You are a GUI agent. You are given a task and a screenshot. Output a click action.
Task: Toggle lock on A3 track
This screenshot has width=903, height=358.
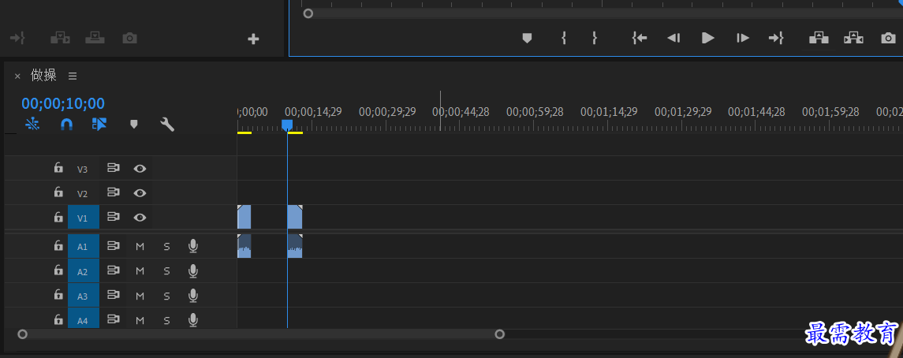tap(58, 295)
